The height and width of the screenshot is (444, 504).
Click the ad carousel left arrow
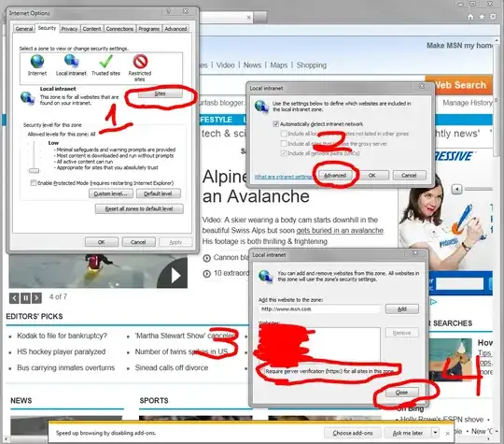(456, 189)
